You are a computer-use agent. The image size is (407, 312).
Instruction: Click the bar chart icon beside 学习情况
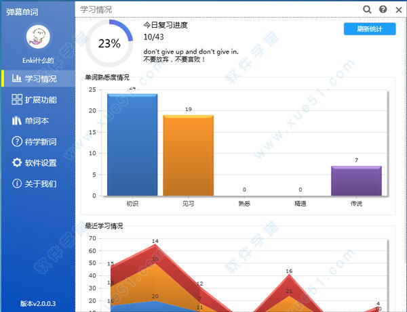click(16, 79)
